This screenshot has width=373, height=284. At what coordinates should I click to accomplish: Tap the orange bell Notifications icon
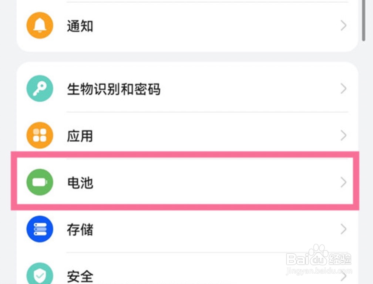[40, 26]
